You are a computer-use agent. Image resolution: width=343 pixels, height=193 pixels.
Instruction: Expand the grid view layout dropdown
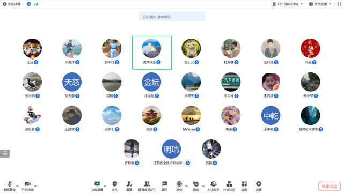320,4
